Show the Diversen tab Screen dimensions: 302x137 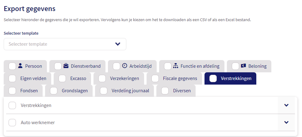pyautogui.click(x=182, y=91)
